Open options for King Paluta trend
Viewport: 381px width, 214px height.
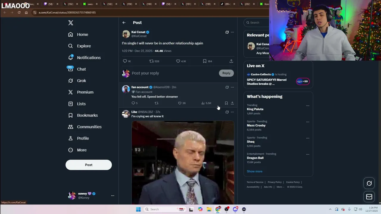308,106
